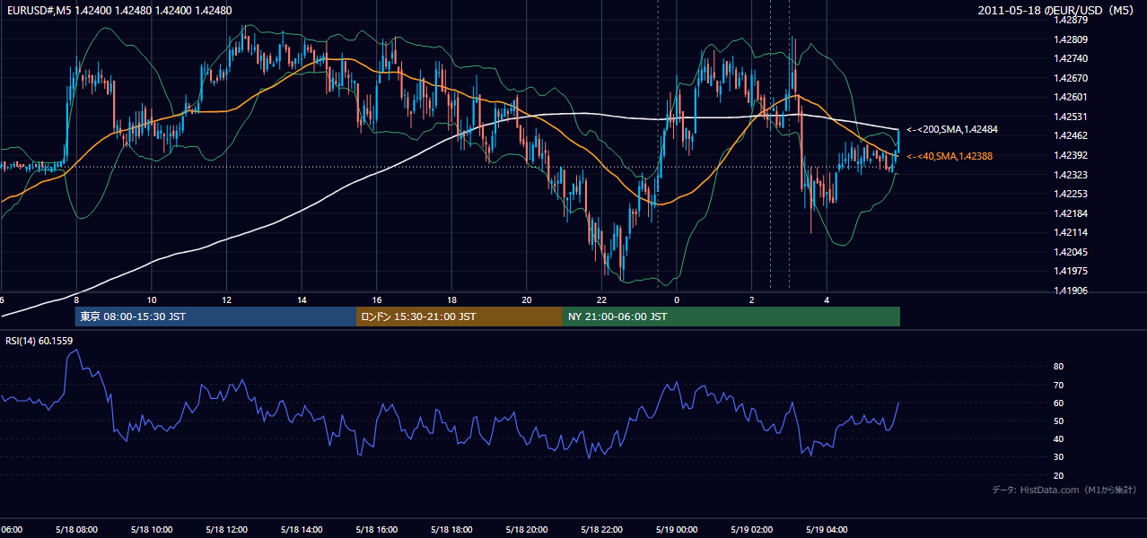This screenshot has width=1147, height=538.
Task: Click the '<-<200,SMA,1.42484' moving average label
Action: click(x=951, y=129)
